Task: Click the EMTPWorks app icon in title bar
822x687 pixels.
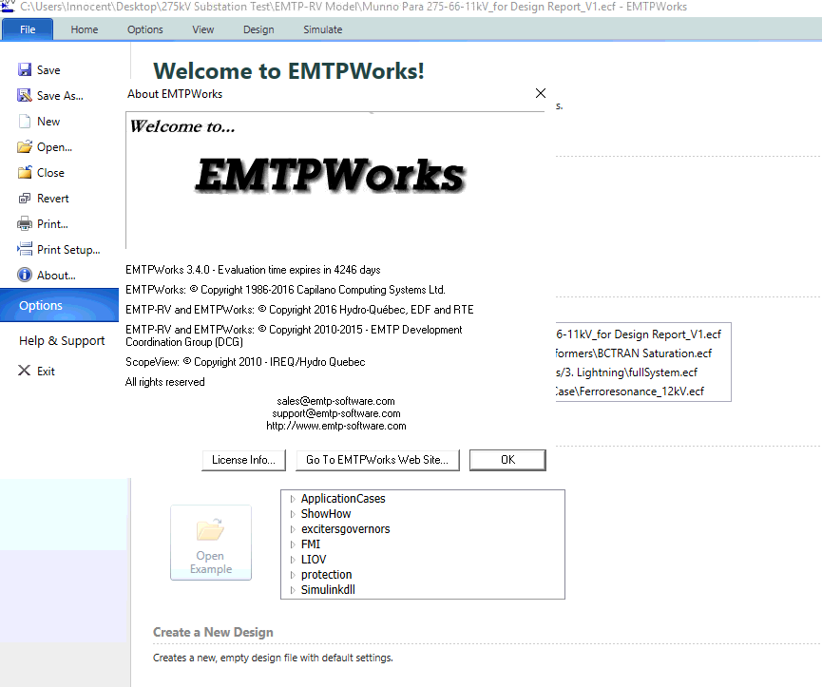Action: coord(8,7)
